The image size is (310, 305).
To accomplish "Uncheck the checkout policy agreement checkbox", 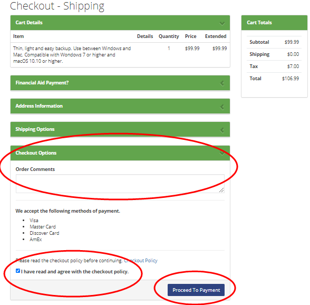I will [18, 271].
